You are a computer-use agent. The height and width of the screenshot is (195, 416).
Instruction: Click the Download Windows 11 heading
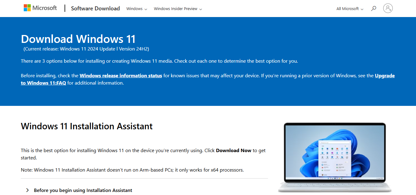[x=78, y=39]
